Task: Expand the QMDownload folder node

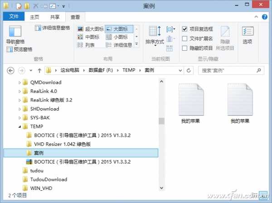Action: (19, 82)
